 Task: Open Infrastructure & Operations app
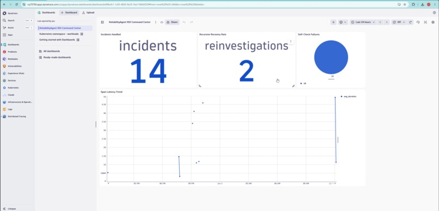pyautogui.click(x=17, y=102)
